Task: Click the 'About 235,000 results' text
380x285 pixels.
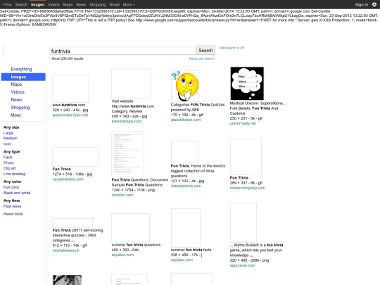Action: click(x=68, y=58)
